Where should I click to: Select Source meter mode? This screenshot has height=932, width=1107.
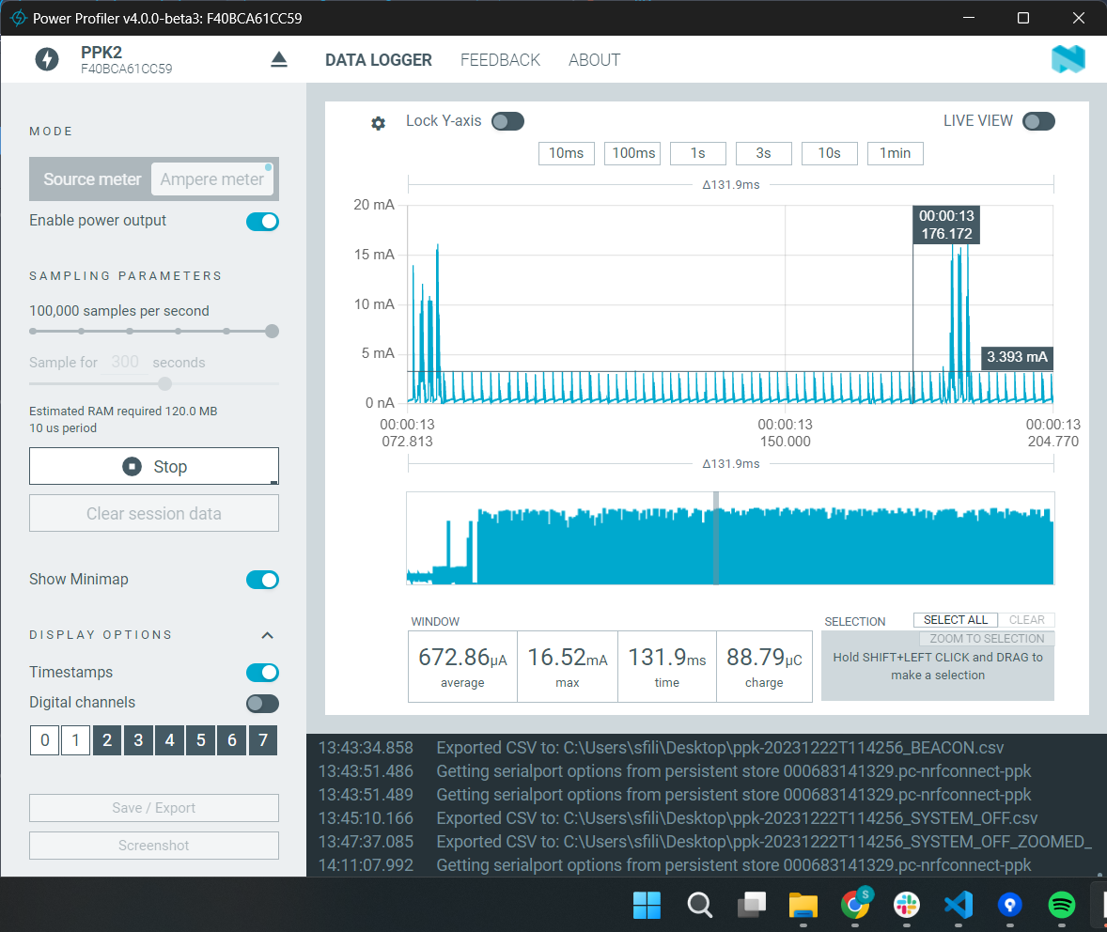(92, 179)
